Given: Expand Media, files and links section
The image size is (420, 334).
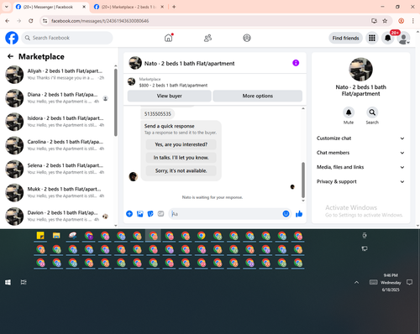Looking at the screenshot, I should pyautogui.click(x=360, y=167).
